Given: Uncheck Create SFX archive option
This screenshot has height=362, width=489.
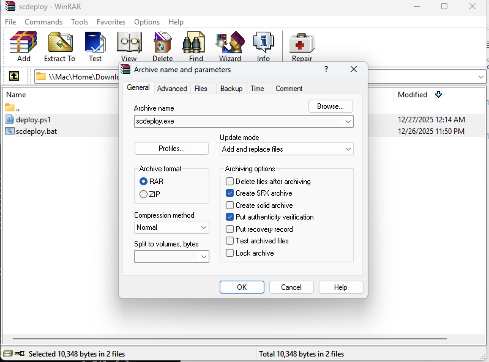Looking at the screenshot, I should [230, 193].
